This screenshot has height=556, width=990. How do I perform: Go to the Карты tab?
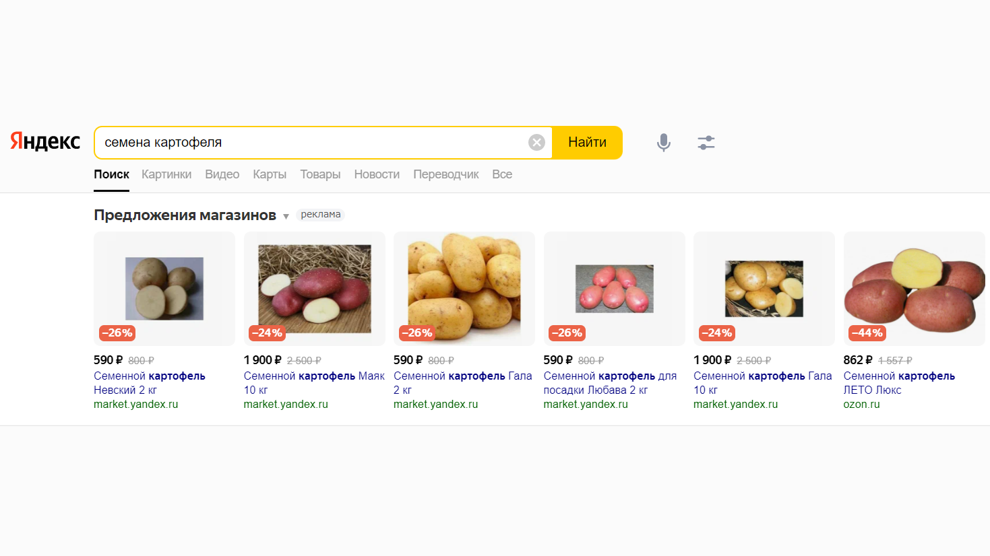(270, 174)
